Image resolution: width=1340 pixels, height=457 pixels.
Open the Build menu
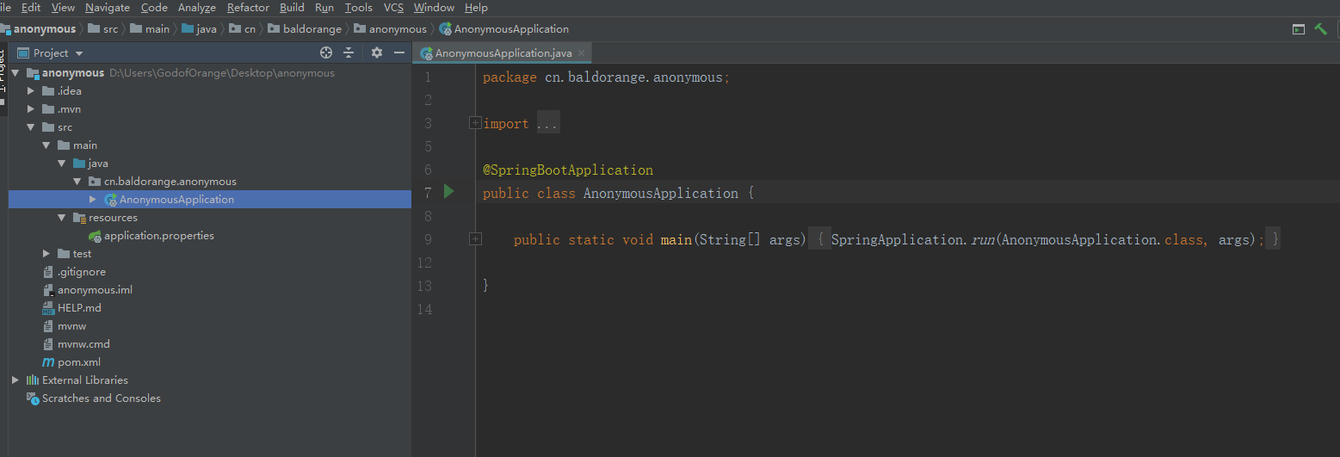292,8
